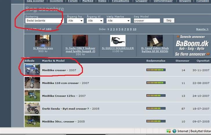
Task: Expand the Årgang fra dropdown
Action: click(x=75, y=21)
